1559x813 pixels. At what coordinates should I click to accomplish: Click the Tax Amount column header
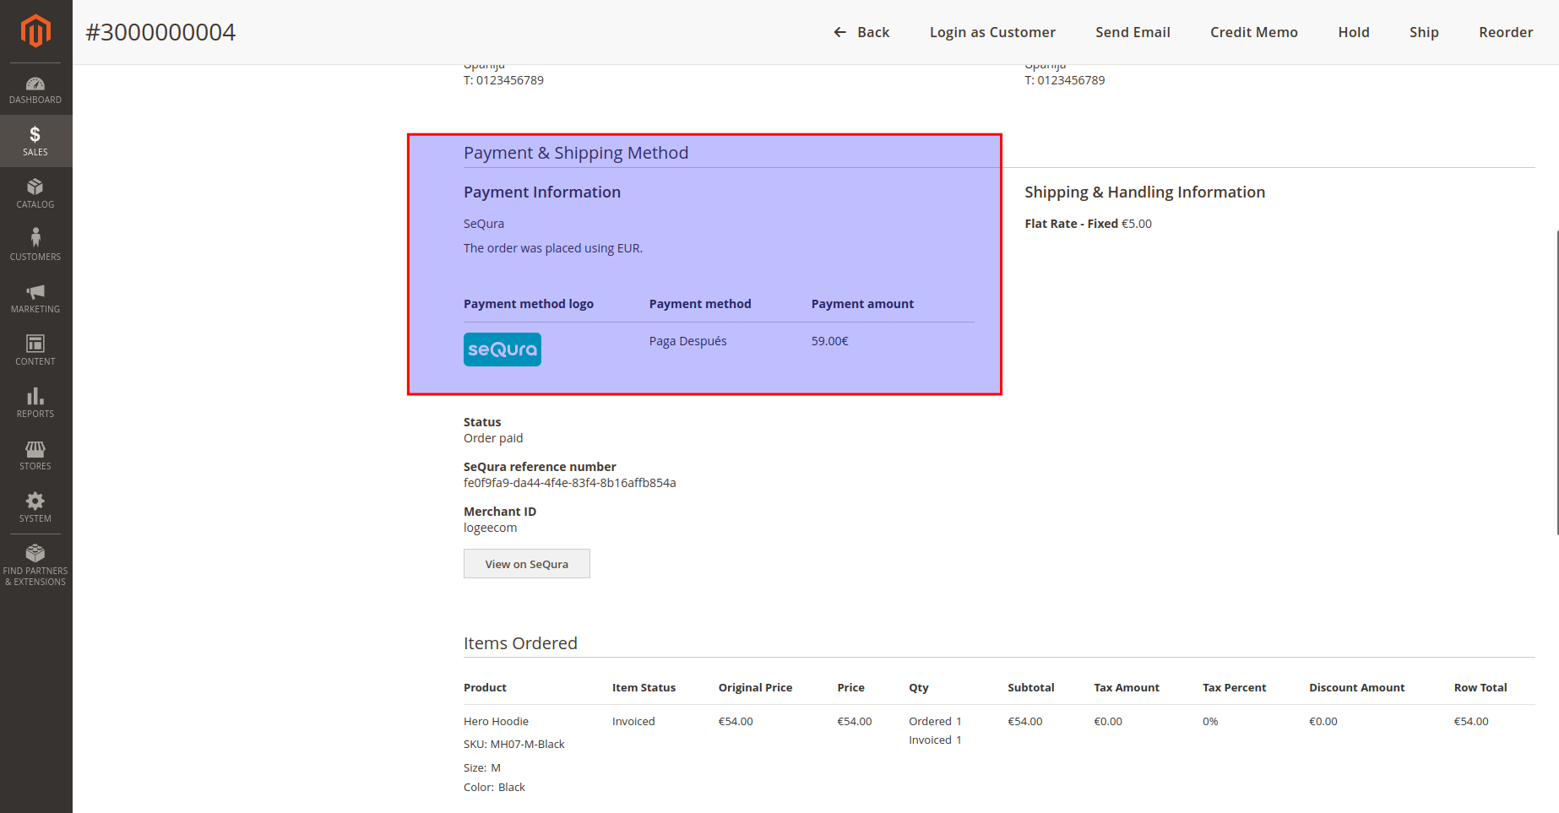[1127, 687]
